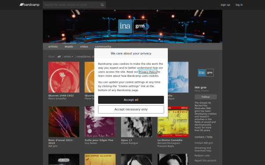The image size is (265, 165).
Task: Click the Suite pour Edgar Poe title
Action: tap(99, 140)
